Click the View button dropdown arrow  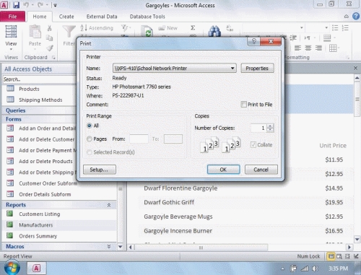point(11,49)
